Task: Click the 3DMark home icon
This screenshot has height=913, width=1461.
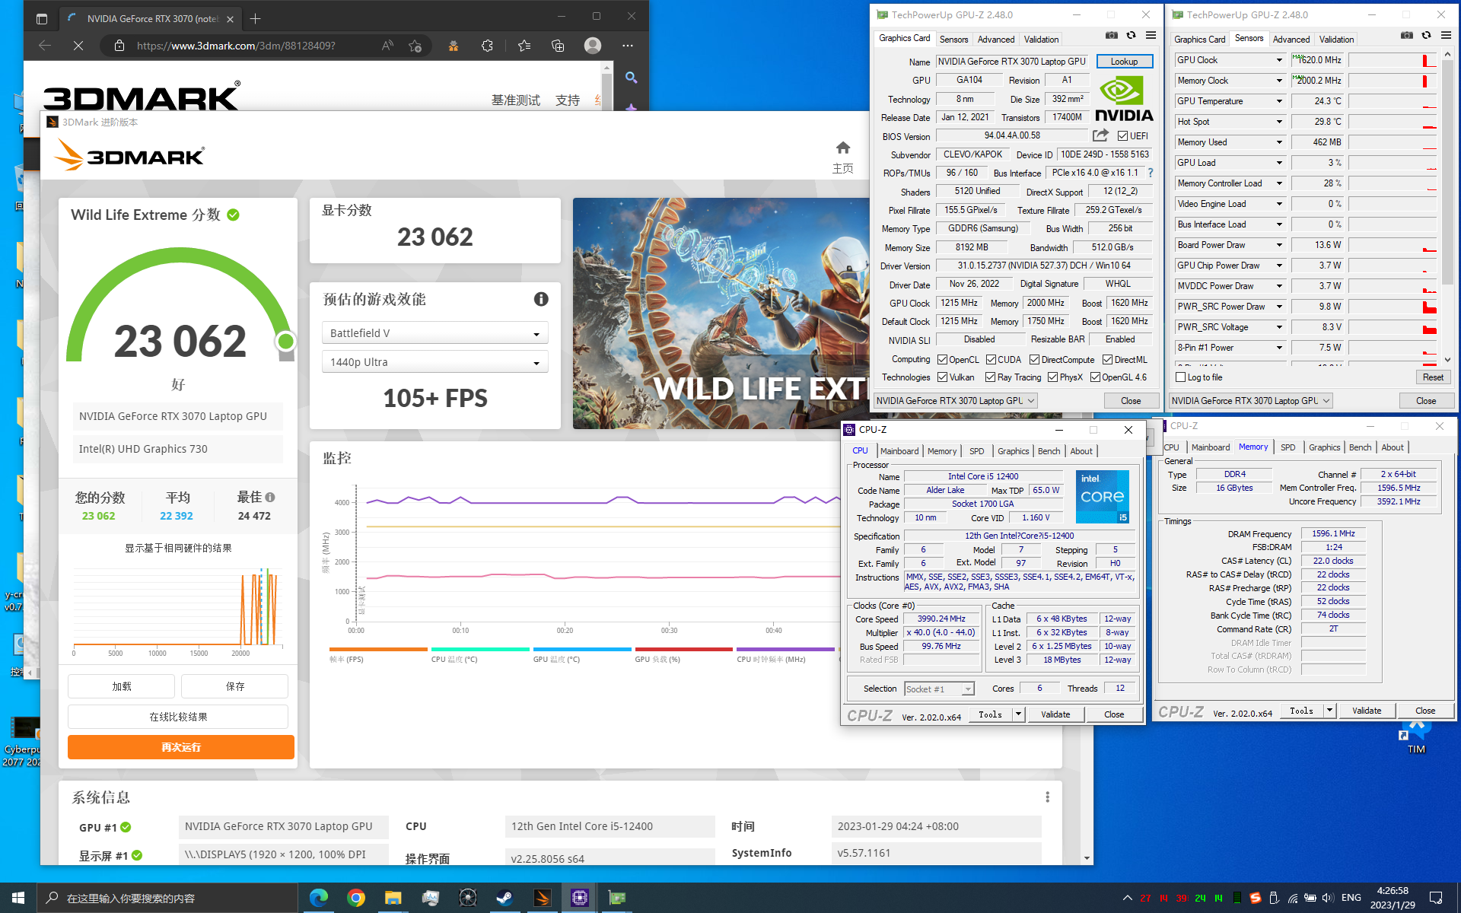Action: pos(842,148)
